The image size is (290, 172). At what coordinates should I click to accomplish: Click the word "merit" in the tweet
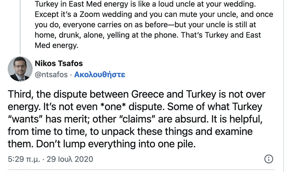(x=78, y=119)
